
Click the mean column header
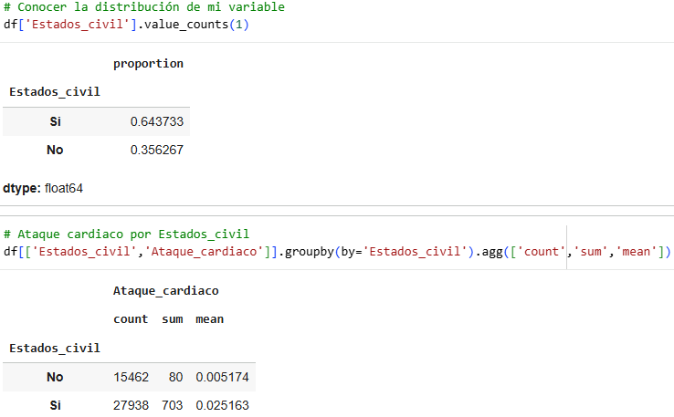coord(210,319)
